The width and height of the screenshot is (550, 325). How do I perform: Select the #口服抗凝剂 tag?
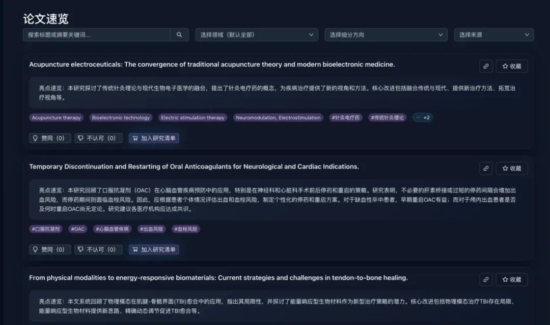[x=46, y=229]
